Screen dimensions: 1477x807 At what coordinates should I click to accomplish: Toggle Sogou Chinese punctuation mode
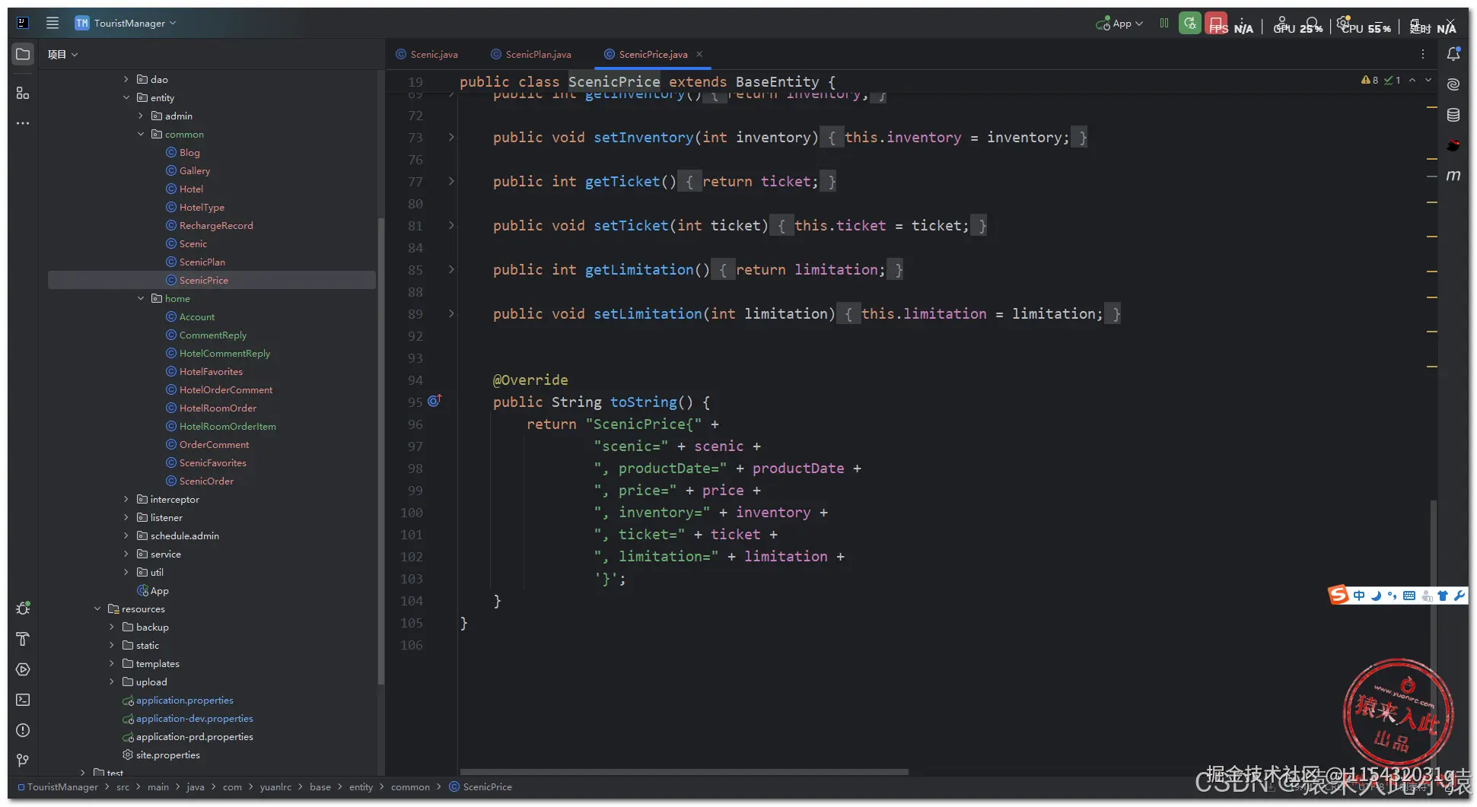point(1393,596)
